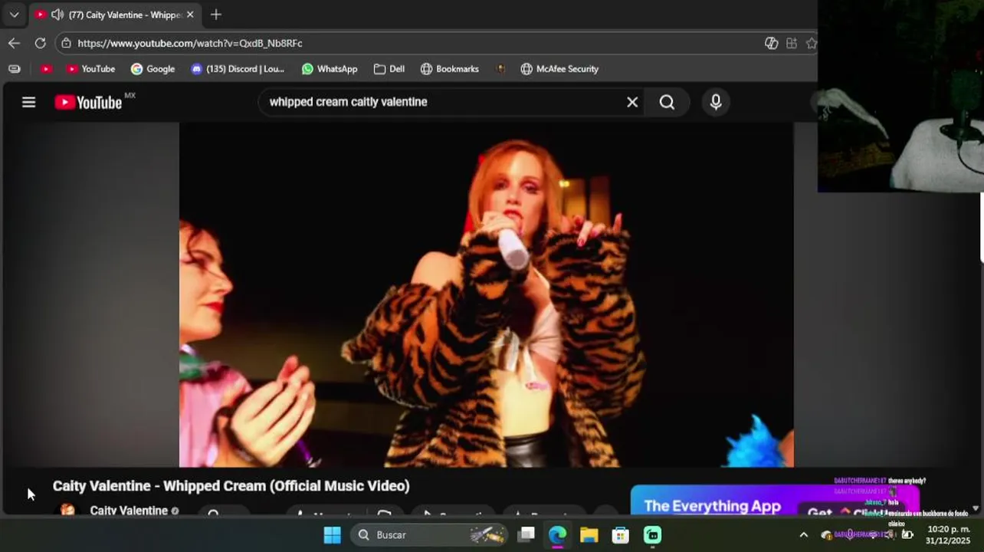Open the McAfee Security bookmark

click(559, 69)
